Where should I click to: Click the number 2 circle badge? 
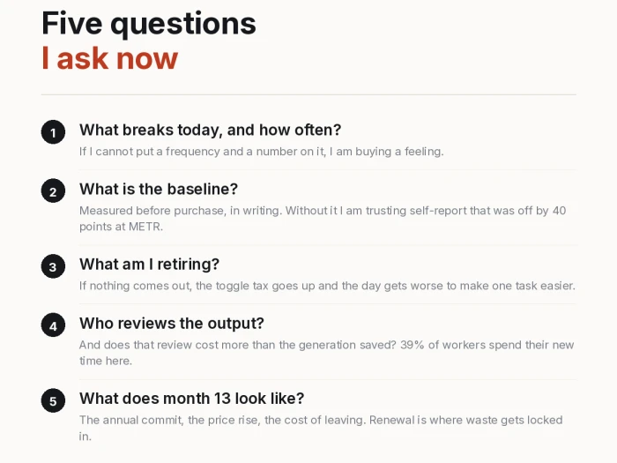(x=53, y=191)
